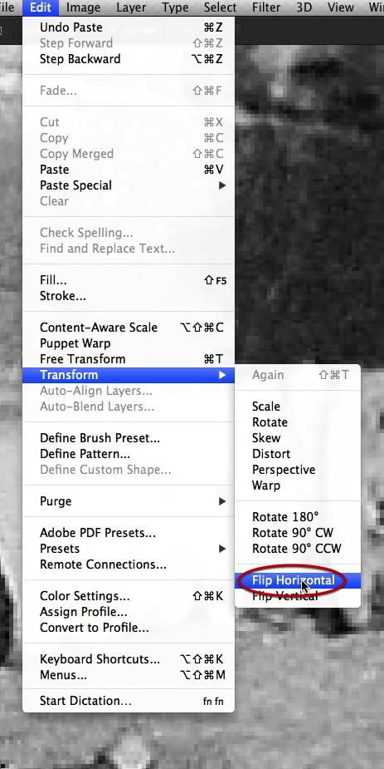Viewport: 384px width, 769px height.
Task: Click Start Dictation... entry
Action: [x=129, y=702]
